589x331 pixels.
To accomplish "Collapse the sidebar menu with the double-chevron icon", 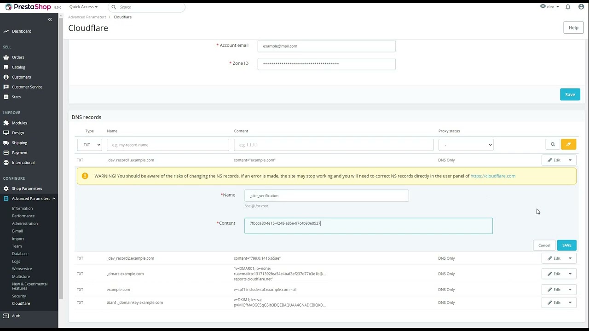I will click(x=50, y=19).
